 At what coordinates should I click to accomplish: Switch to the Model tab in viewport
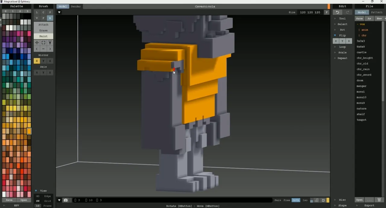pyautogui.click(x=62, y=6)
